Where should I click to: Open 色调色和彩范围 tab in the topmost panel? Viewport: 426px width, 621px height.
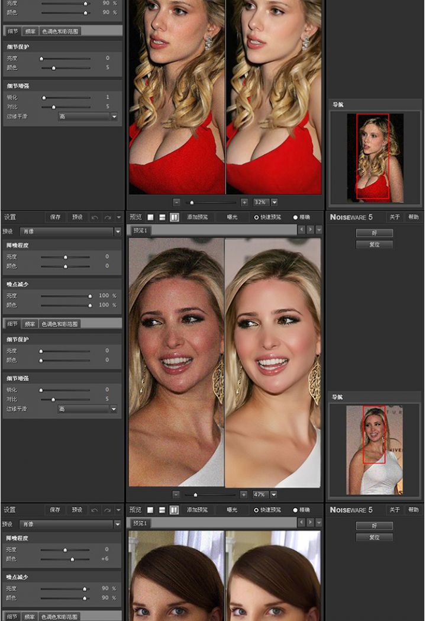tap(60, 31)
